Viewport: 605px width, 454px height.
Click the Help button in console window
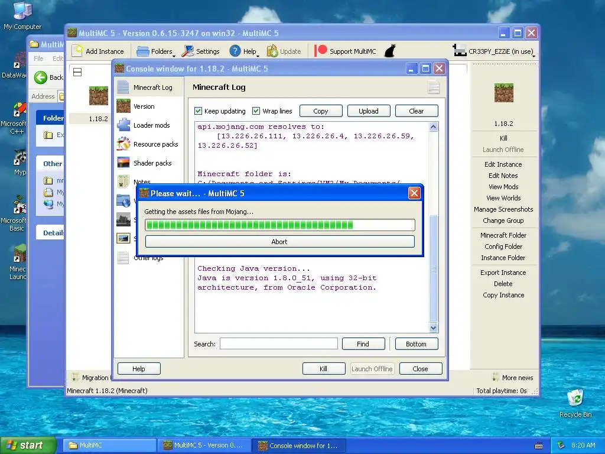click(x=138, y=369)
